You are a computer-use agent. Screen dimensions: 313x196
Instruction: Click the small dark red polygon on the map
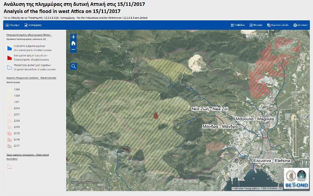[156, 115]
